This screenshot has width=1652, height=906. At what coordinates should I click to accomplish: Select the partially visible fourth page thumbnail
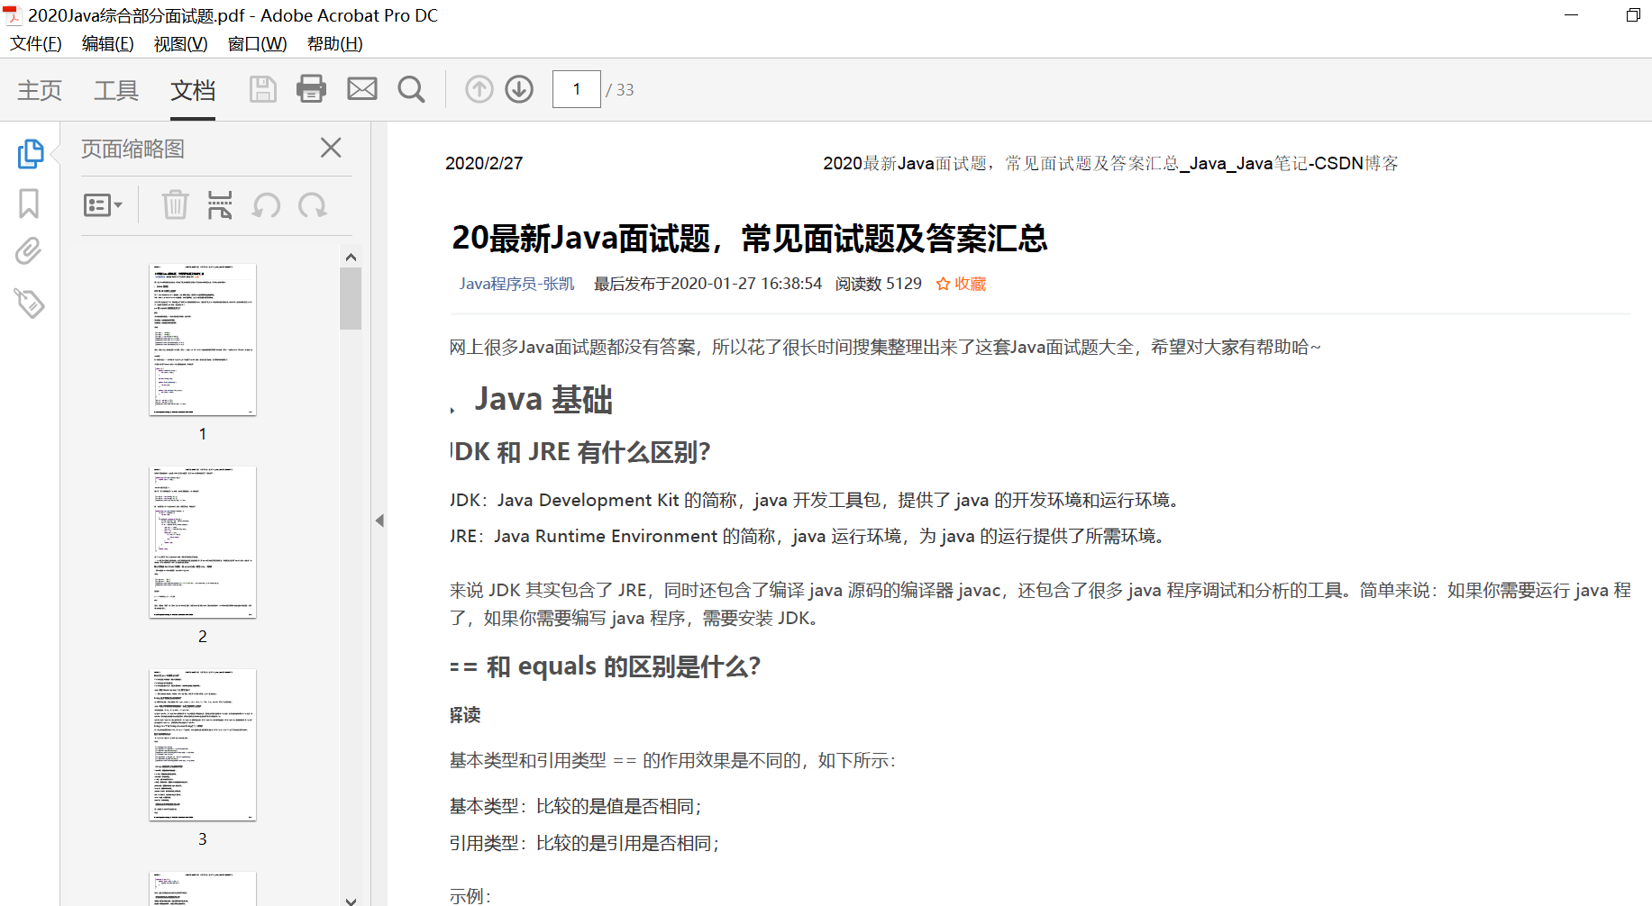coord(203,889)
